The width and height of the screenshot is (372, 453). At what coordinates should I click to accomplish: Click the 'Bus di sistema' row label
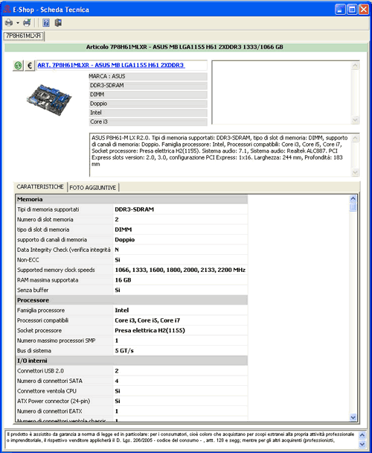[x=34, y=351]
